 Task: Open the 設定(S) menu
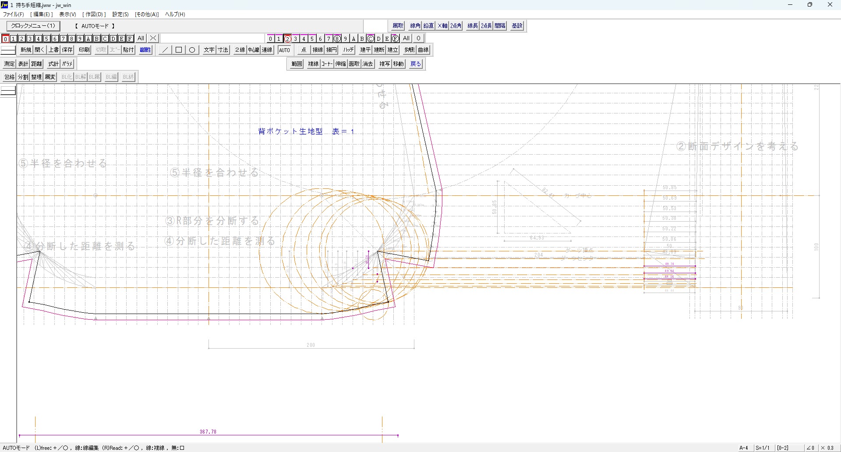click(120, 14)
